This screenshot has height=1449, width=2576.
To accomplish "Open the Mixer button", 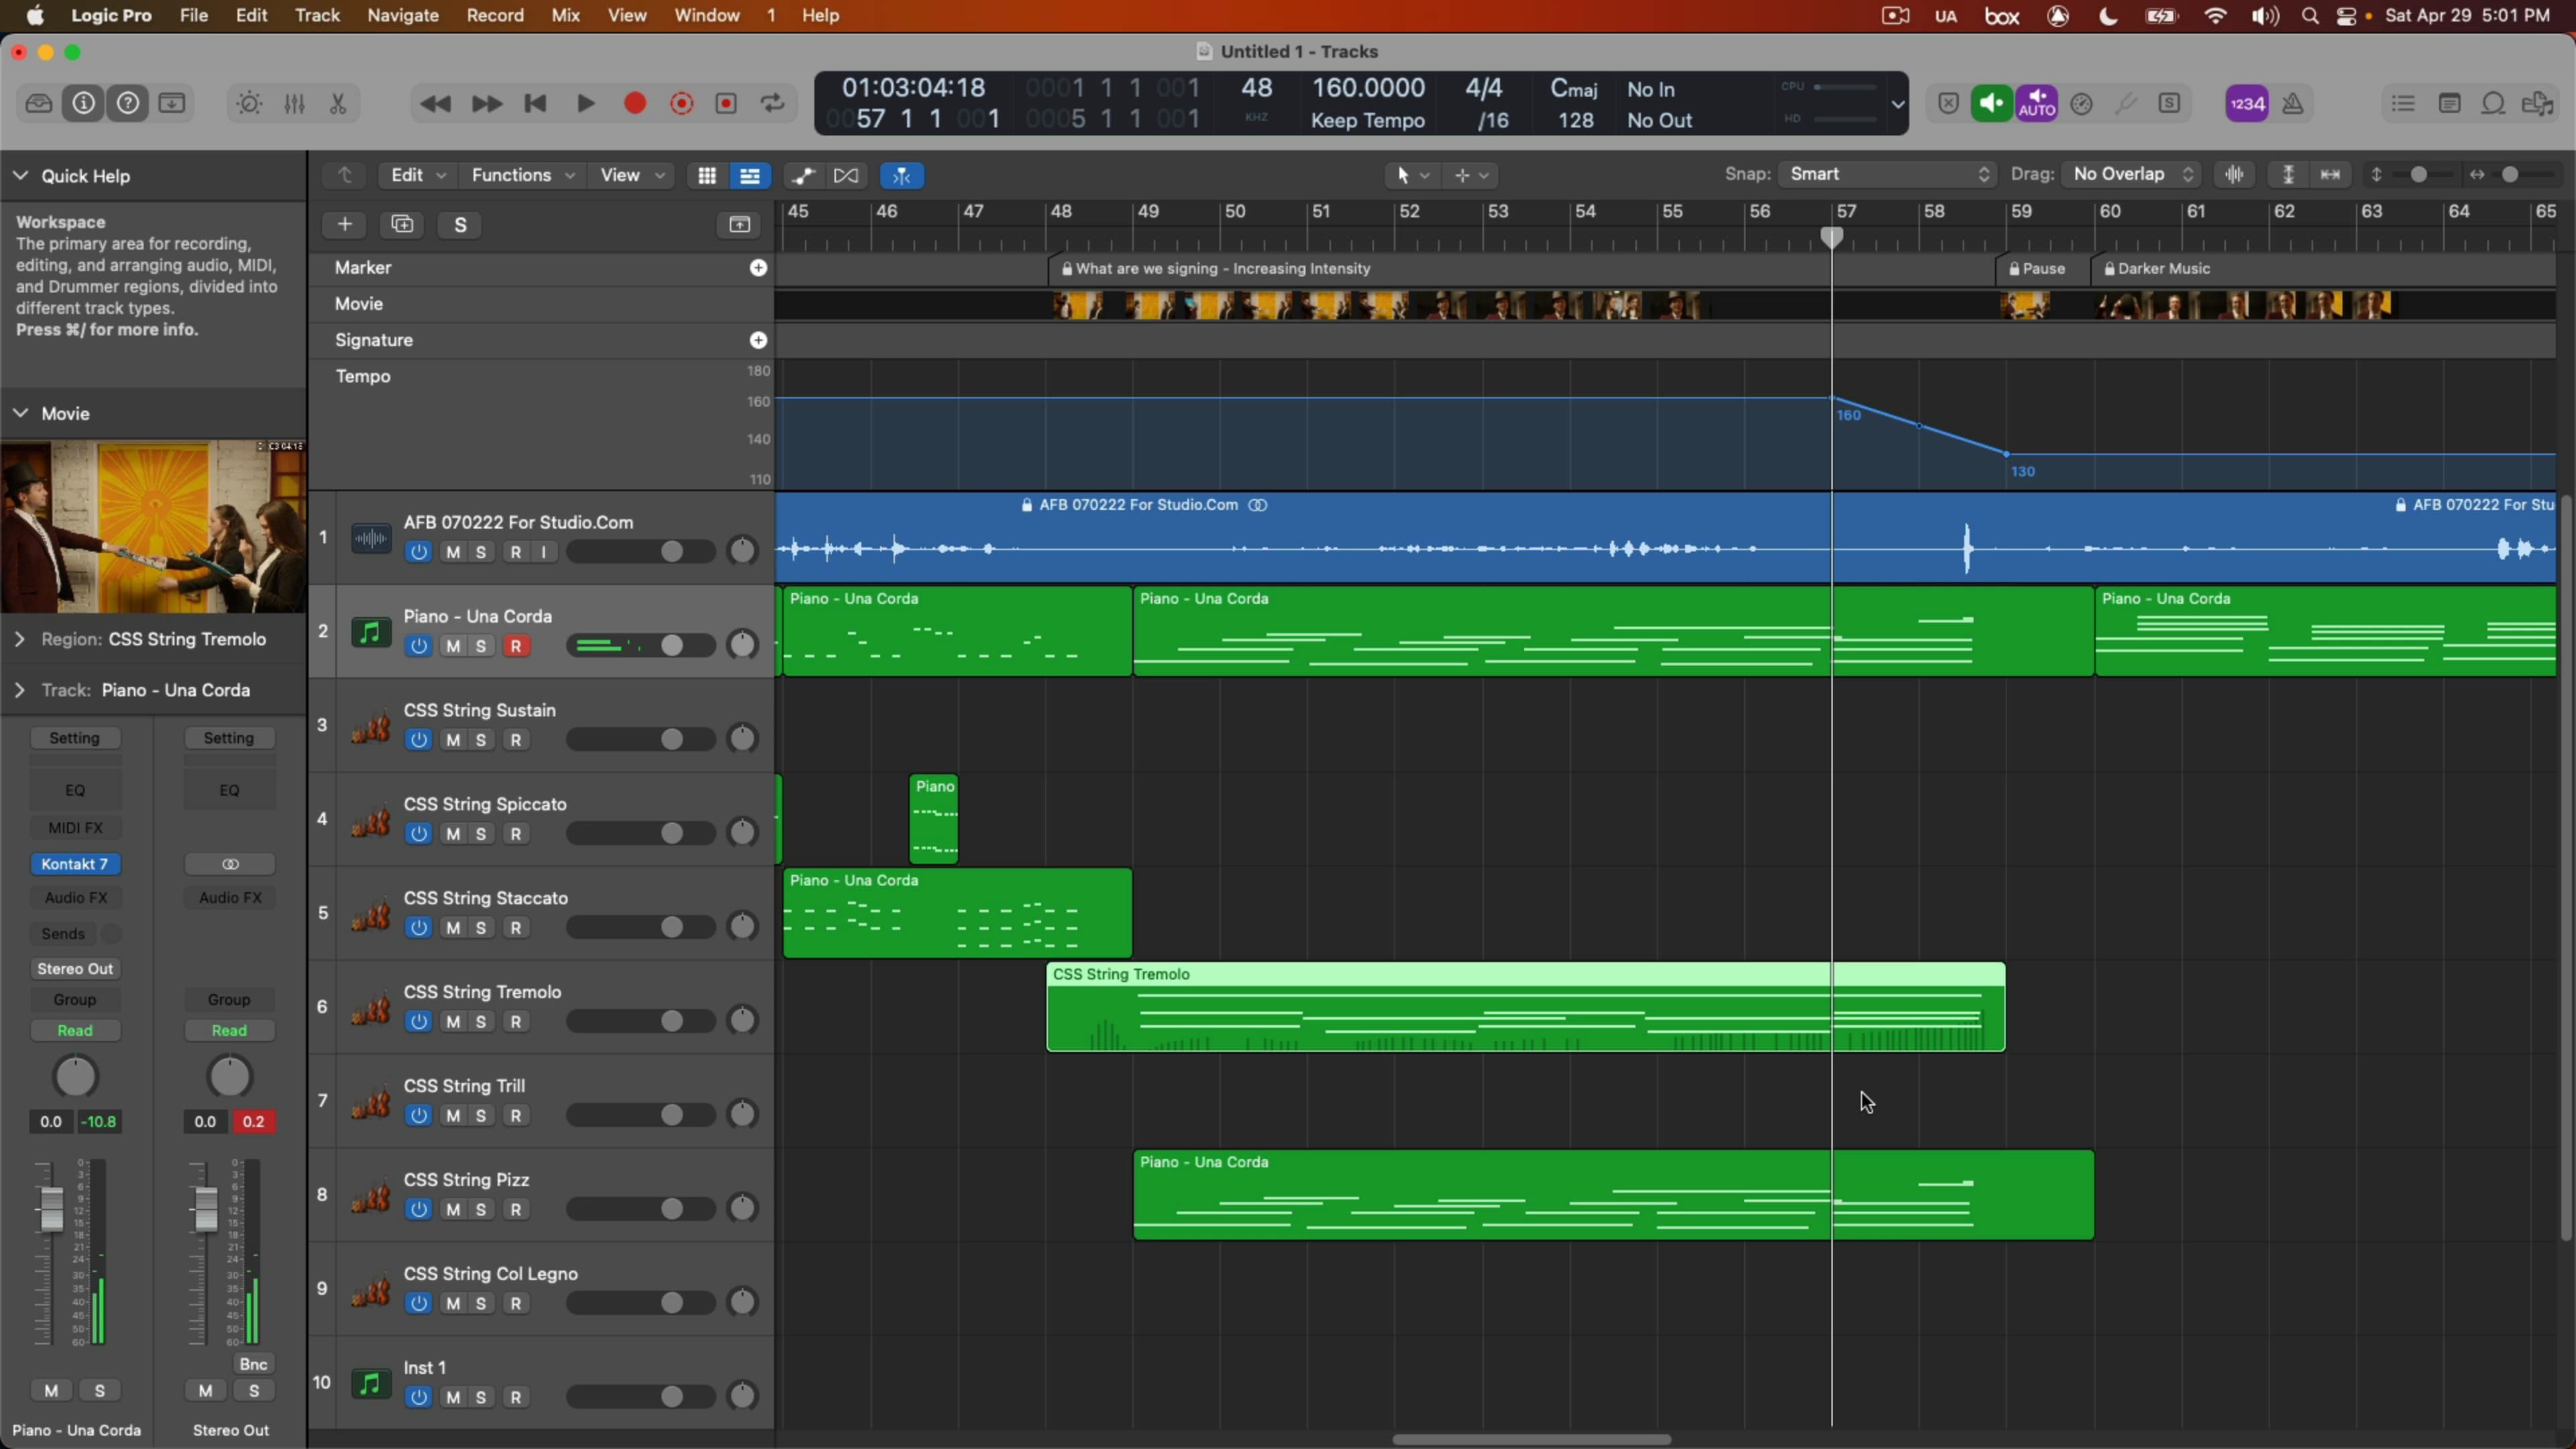I will coord(294,103).
